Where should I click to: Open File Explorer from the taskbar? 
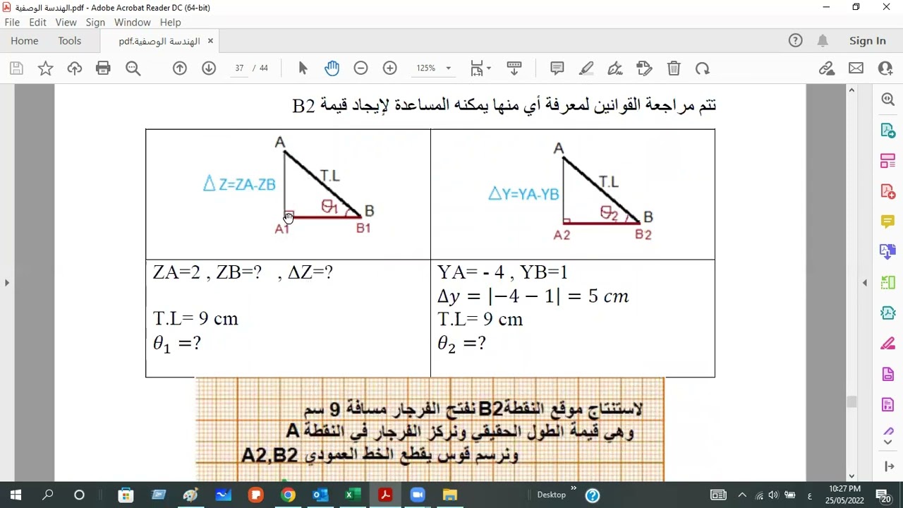(x=450, y=495)
